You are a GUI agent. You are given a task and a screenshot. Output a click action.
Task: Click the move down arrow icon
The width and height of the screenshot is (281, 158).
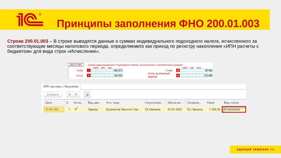click(76, 94)
